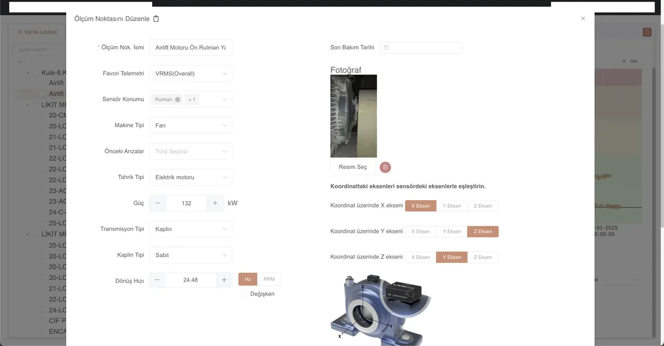
Task: Decrease Güç value with minus button
Action: pyautogui.click(x=158, y=203)
